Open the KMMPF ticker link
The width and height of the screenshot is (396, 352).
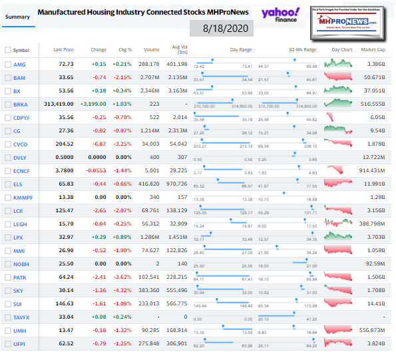pyautogui.click(x=23, y=198)
